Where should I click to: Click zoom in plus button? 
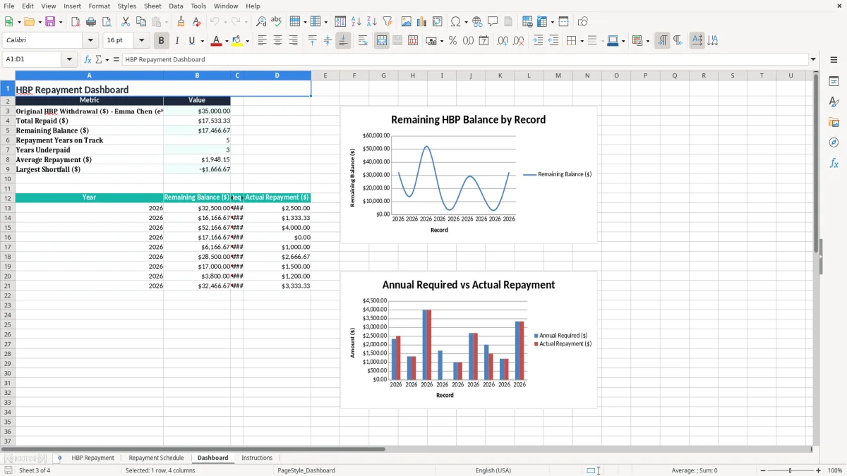[818, 470]
